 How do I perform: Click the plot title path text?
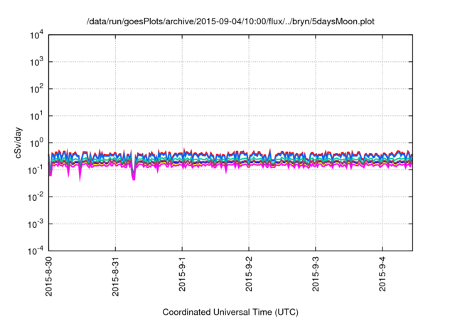230,21
